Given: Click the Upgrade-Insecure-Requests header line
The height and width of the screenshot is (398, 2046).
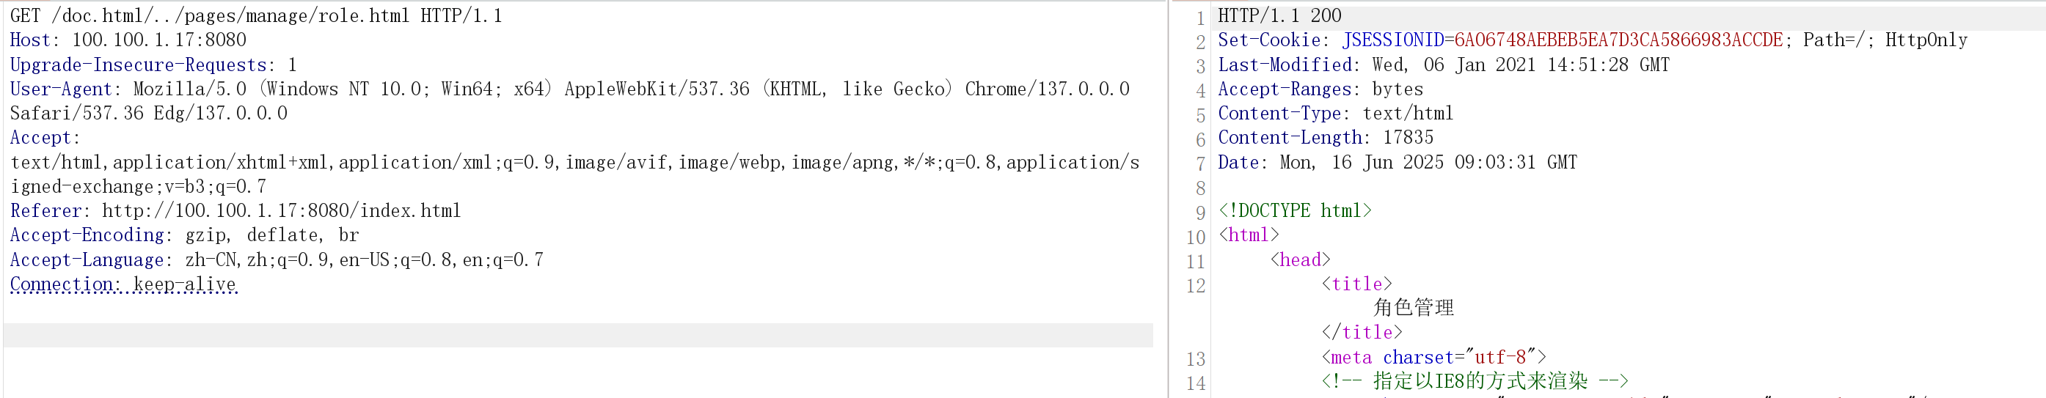Looking at the screenshot, I should click(153, 65).
